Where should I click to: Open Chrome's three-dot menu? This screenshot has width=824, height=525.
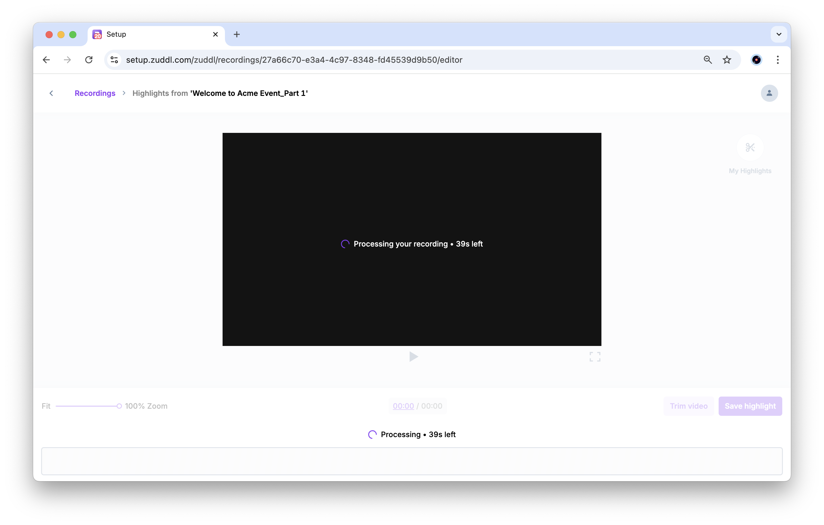point(778,60)
